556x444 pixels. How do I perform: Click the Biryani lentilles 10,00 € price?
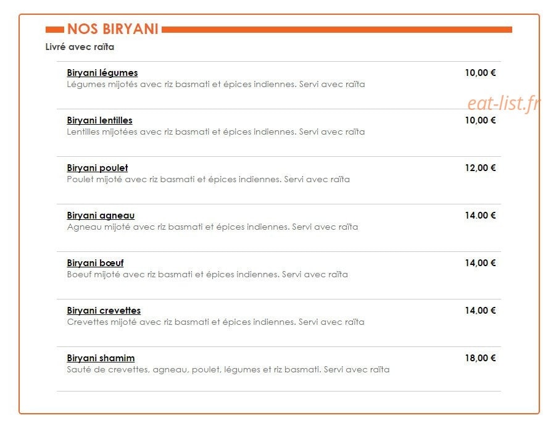click(480, 120)
